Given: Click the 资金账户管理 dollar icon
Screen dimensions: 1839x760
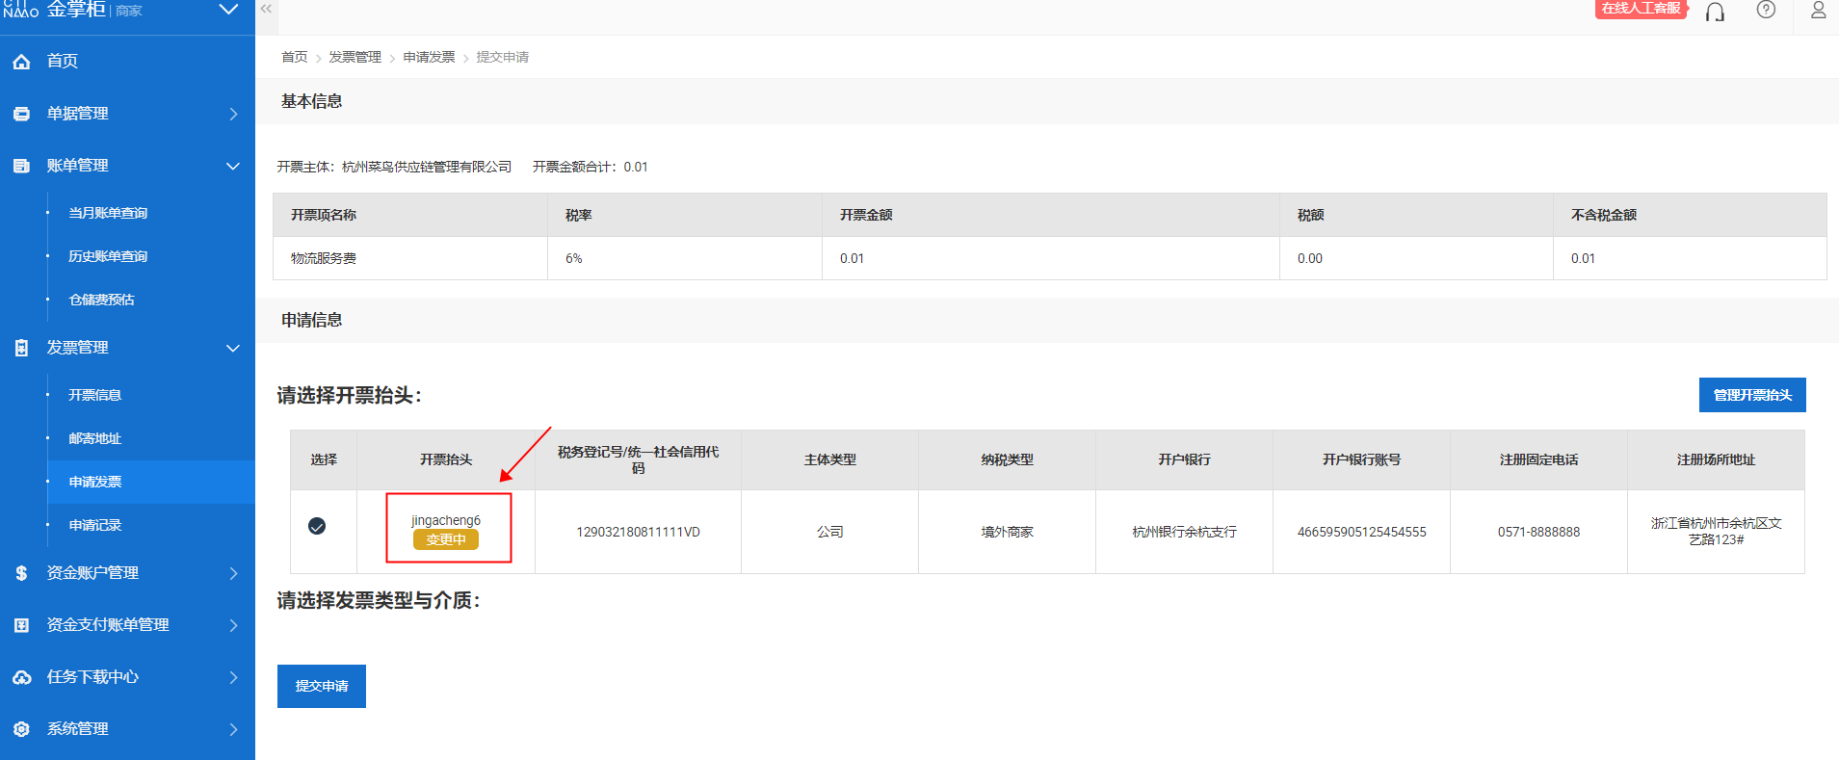Looking at the screenshot, I should tap(21, 573).
